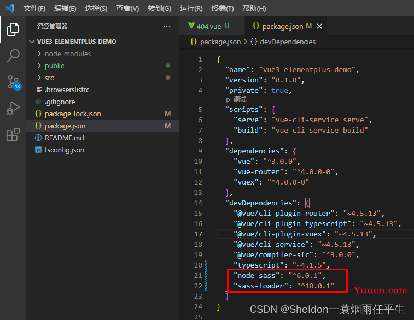Click the 资源管理器 panel title
This screenshot has height=320, width=414.
point(53,26)
